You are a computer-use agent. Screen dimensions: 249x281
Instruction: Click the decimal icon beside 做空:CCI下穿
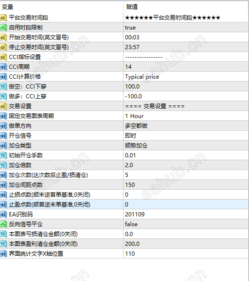point(3,87)
